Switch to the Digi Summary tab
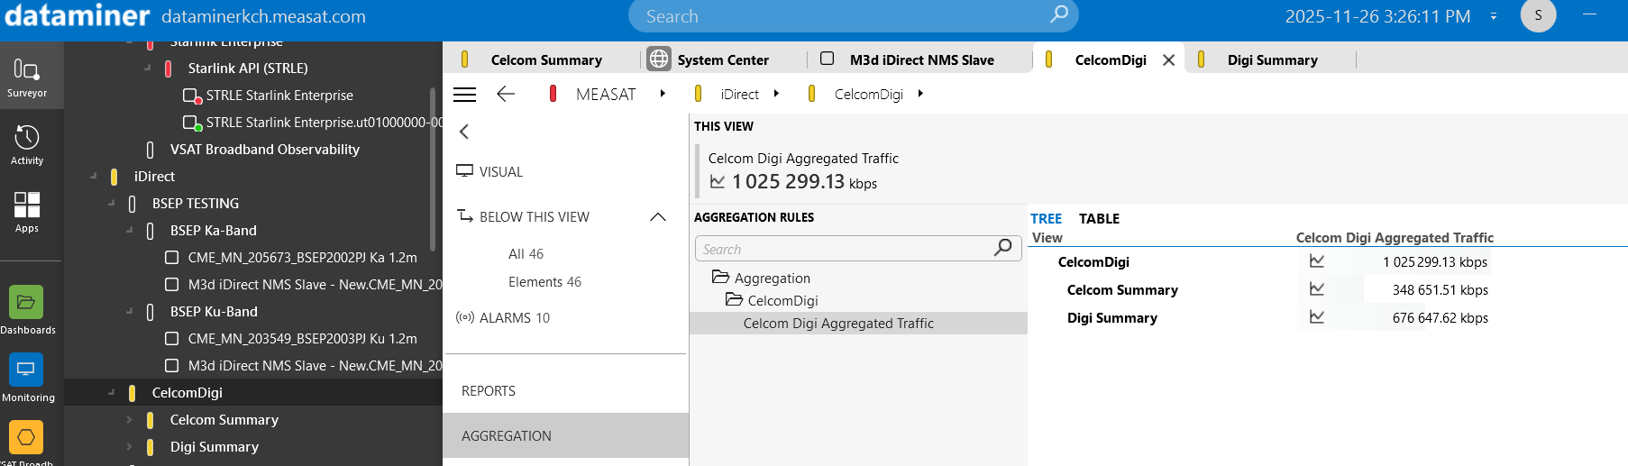This screenshot has height=466, width=1628. click(1271, 60)
